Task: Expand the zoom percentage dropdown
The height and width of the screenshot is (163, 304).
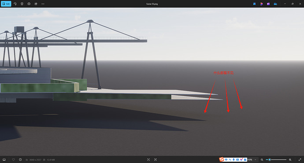Action: [x=256, y=160]
